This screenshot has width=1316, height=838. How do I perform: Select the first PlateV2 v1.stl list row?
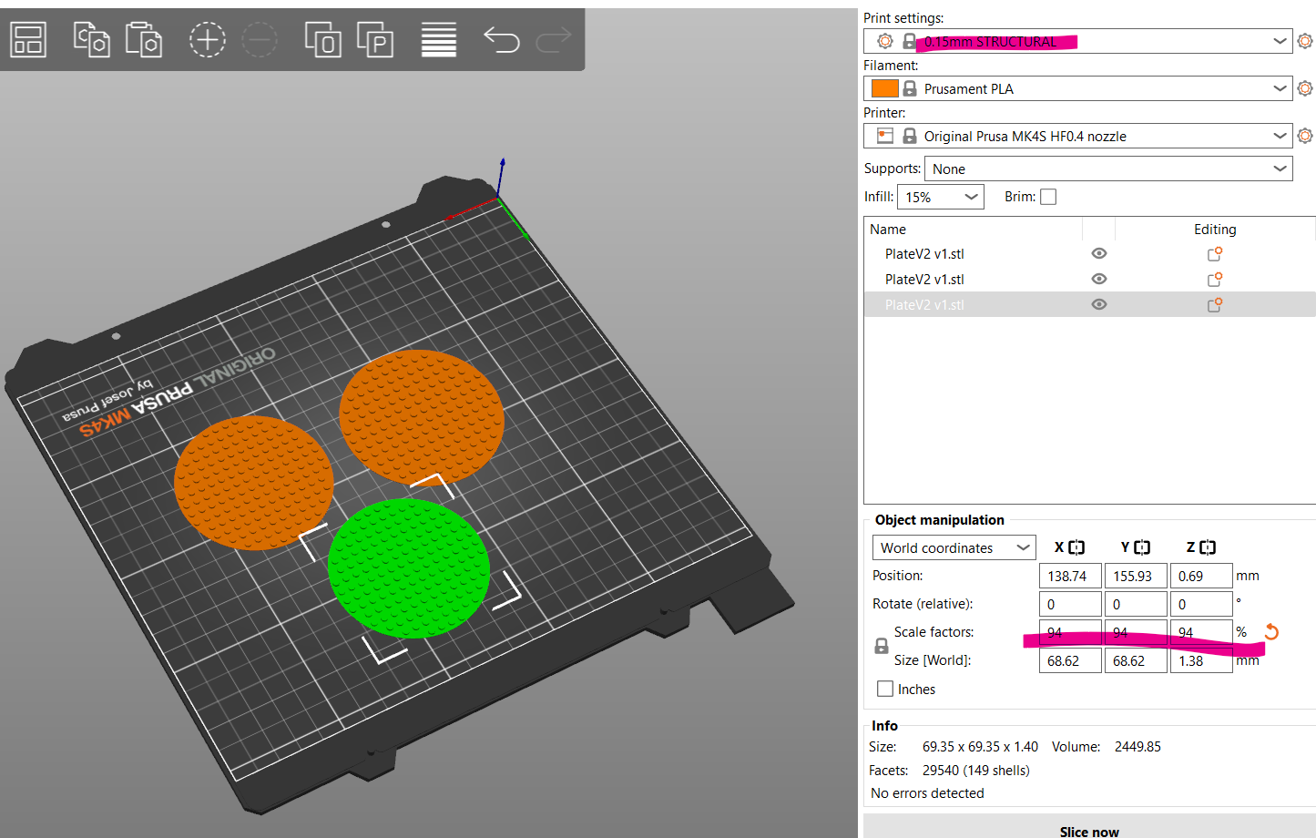pyautogui.click(x=1089, y=254)
